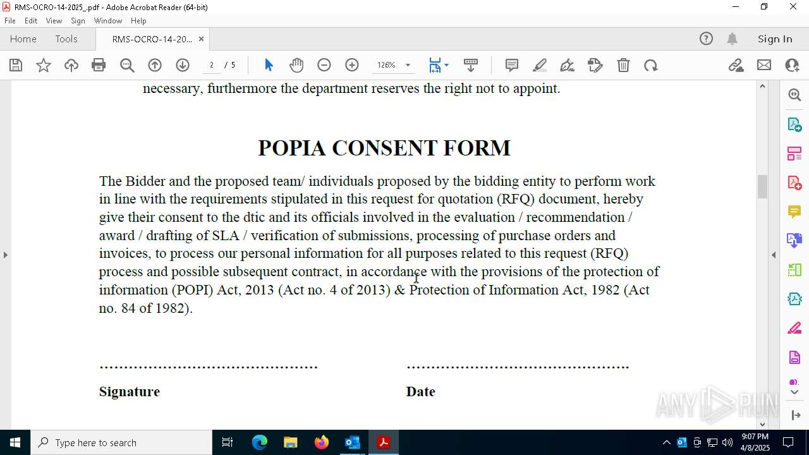Click the document scrollbar down arrow
This screenshot has width=809, height=455.
pos(762,424)
